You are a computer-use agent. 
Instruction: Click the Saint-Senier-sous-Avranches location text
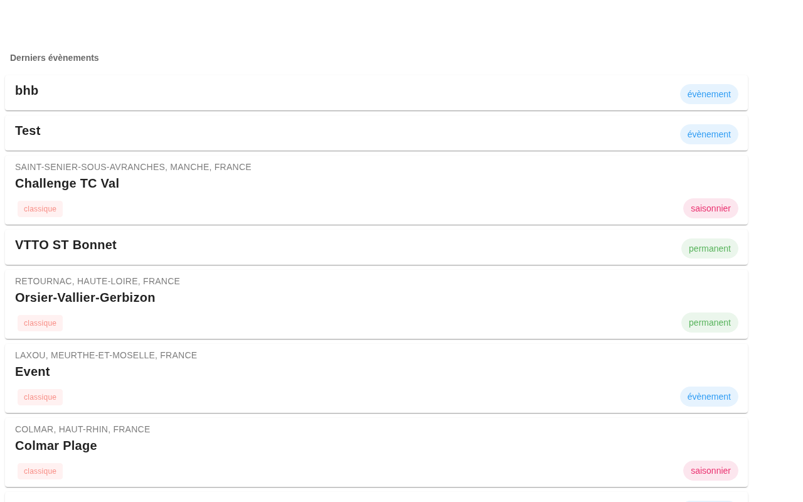tap(133, 167)
